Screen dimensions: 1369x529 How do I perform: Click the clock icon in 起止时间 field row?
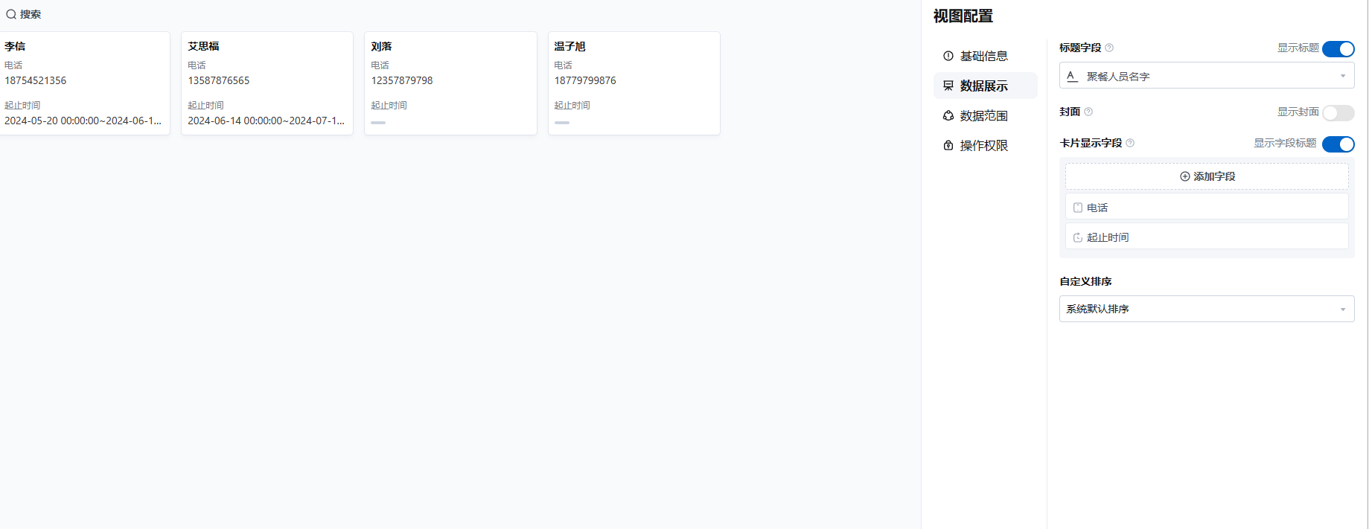tap(1078, 237)
